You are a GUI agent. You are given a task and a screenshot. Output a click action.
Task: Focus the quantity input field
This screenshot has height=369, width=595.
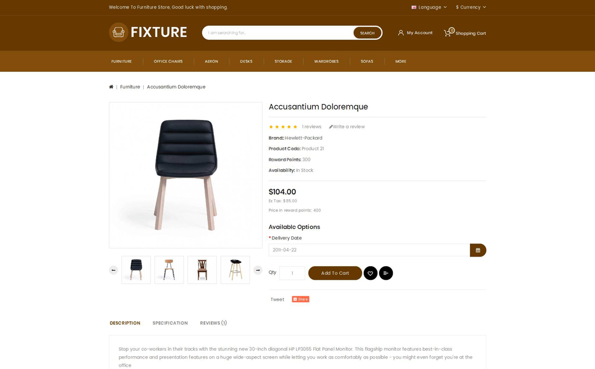click(x=292, y=273)
